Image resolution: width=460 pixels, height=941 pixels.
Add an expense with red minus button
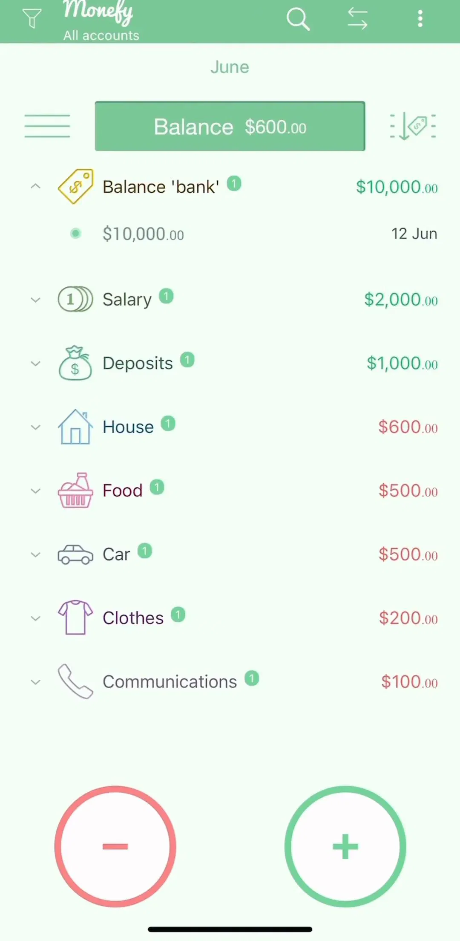tap(115, 846)
